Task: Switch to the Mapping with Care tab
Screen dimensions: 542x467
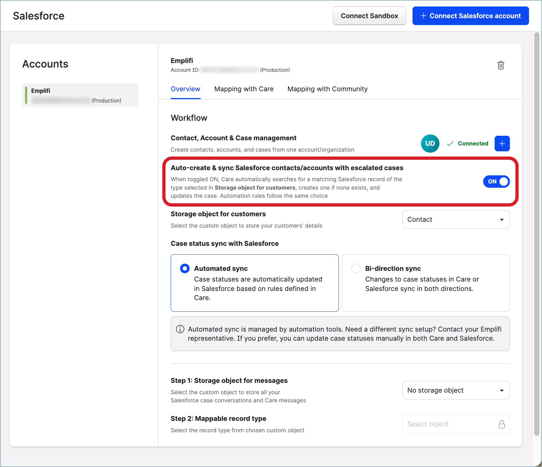Action: click(x=244, y=89)
